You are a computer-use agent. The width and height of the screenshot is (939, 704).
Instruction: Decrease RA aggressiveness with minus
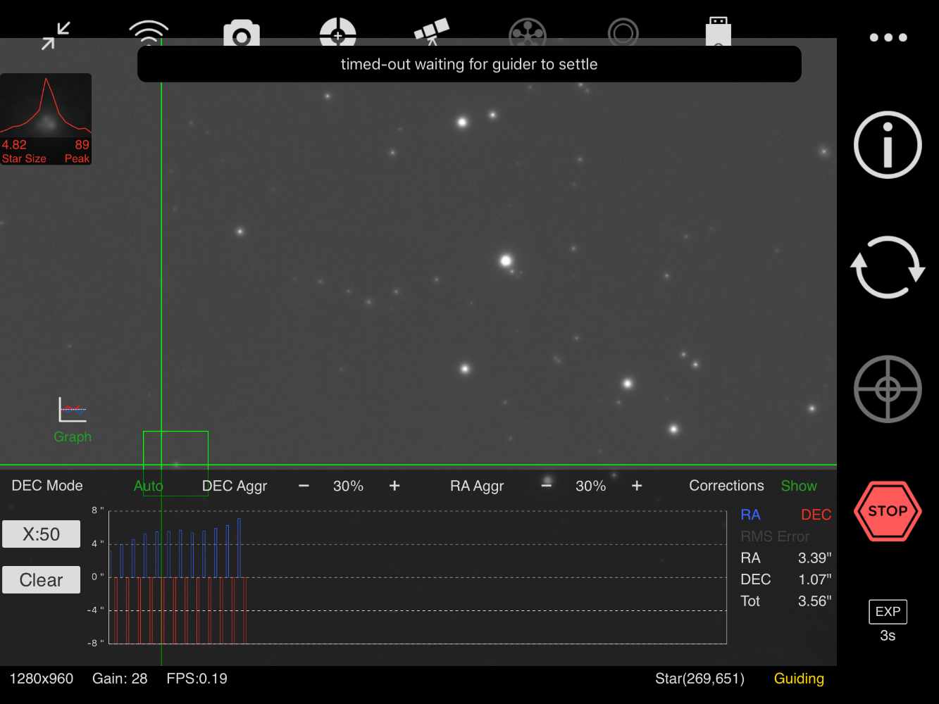(546, 486)
